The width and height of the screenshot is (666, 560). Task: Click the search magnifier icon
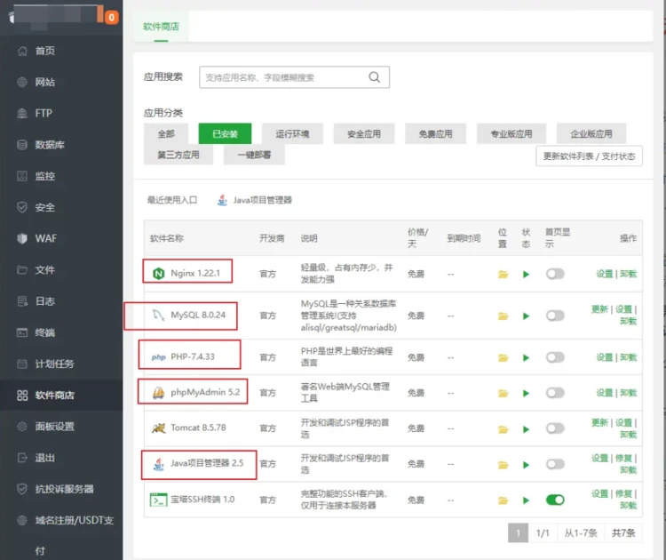[x=375, y=77]
